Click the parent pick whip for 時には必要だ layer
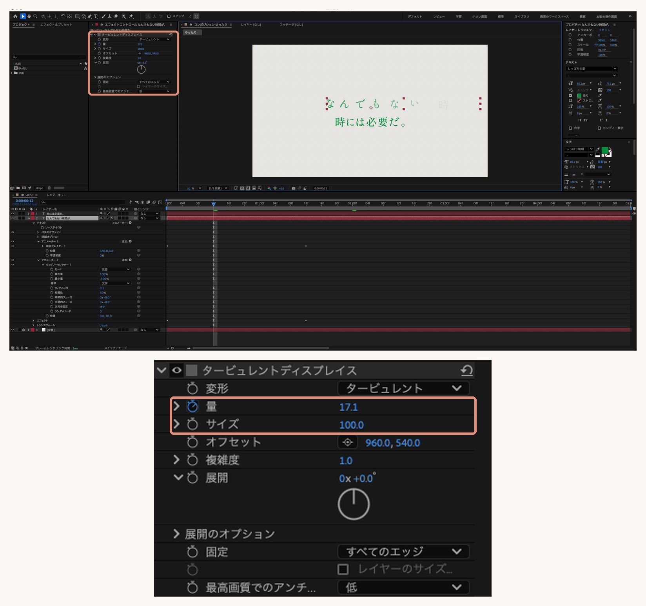 (x=136, y=213)
